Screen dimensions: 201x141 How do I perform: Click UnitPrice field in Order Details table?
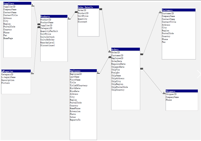click(83, 16)
